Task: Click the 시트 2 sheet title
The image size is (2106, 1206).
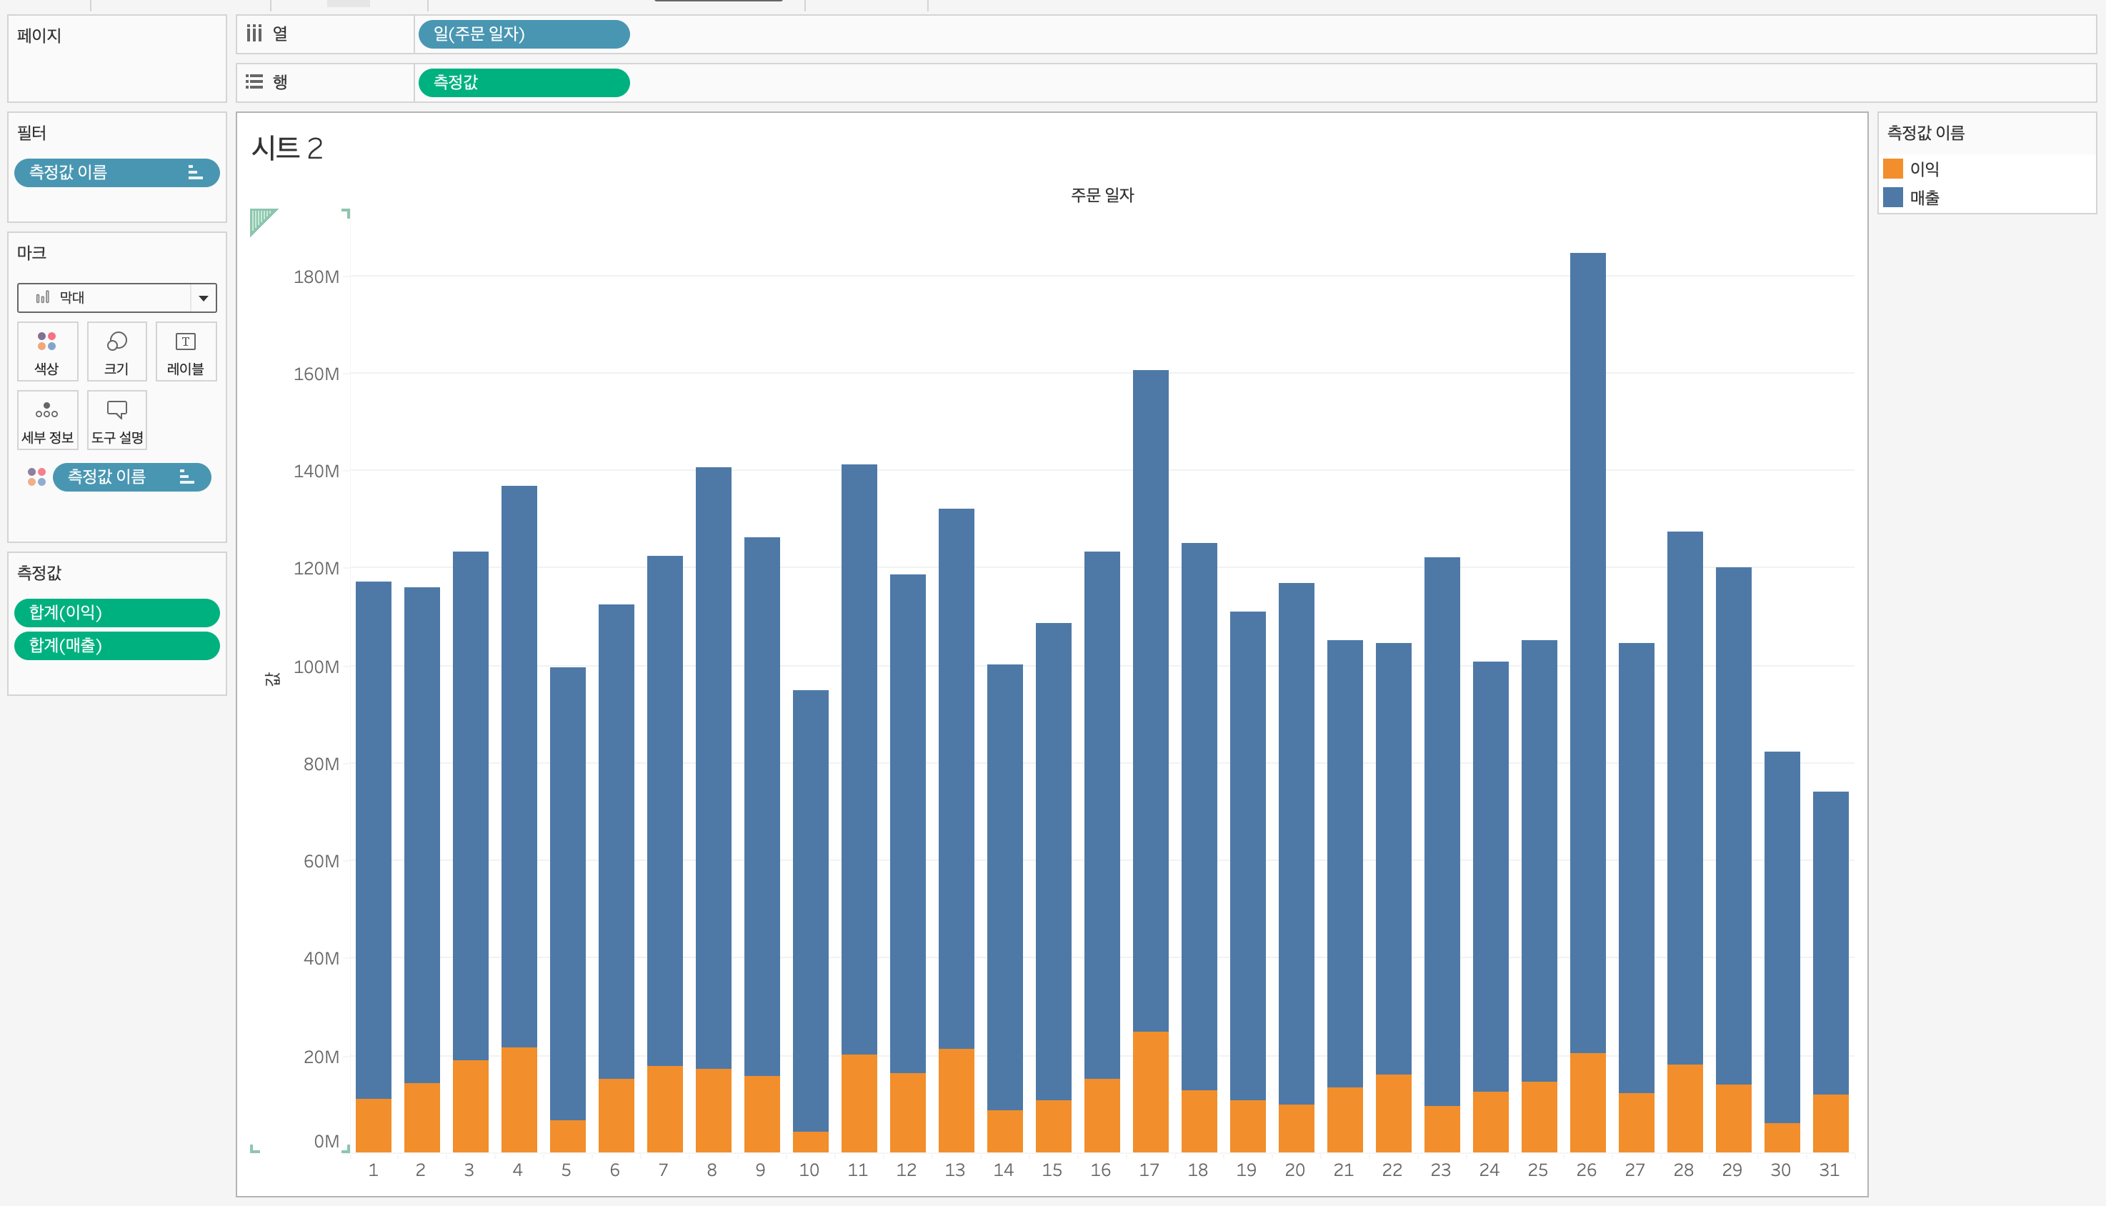Action: pos(286,149)
